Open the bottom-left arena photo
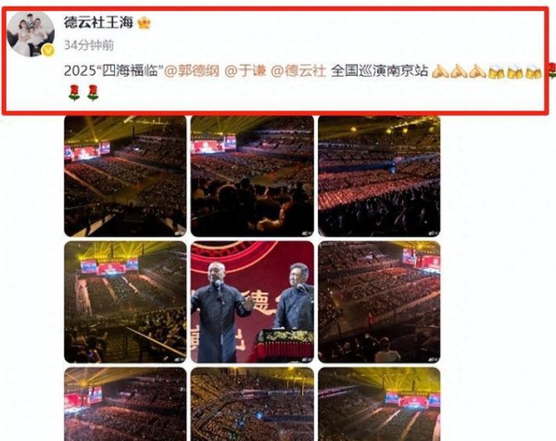Viewport: 556px width, 441px height. pyautogui.click(x=125, y=404)
